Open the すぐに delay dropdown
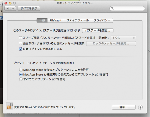The image size is (150, 117). pyautogui.click(x=123, y=38)
